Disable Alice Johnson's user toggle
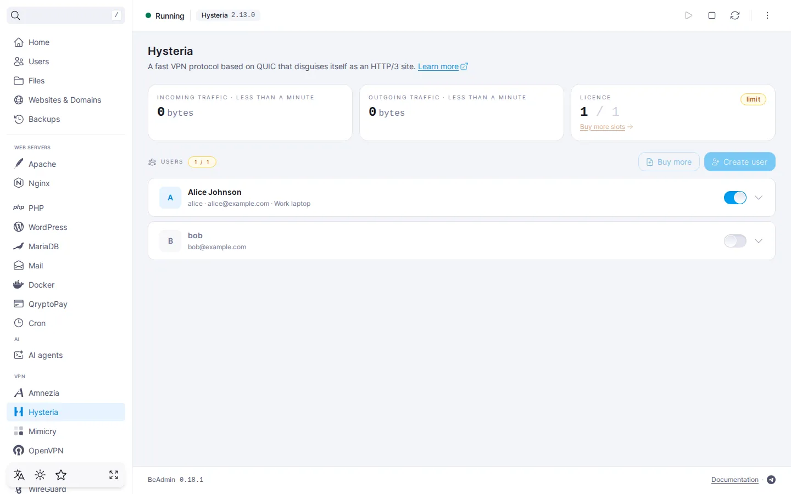The height and width of the screenshot is (494, 791). click(x=735, y=198)
